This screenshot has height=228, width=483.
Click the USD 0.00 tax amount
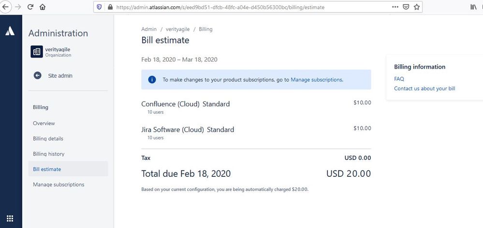(358, 158)
